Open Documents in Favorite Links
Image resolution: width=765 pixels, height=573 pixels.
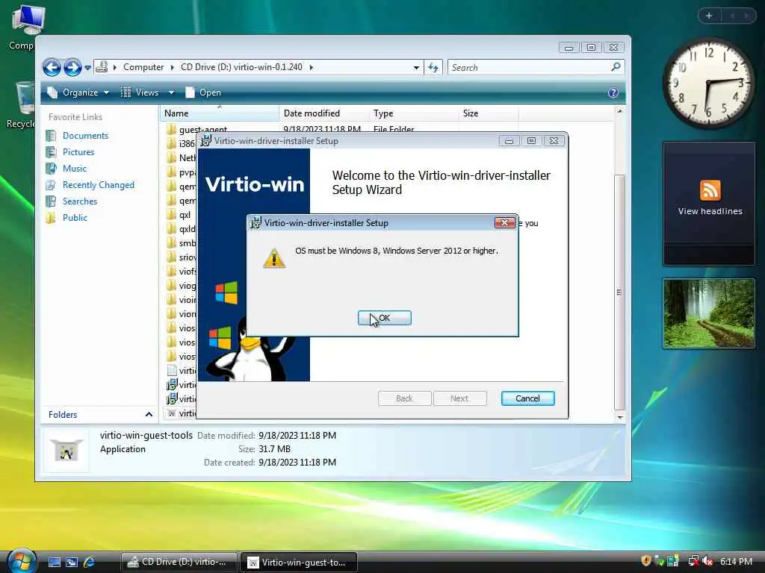[85, 136]
